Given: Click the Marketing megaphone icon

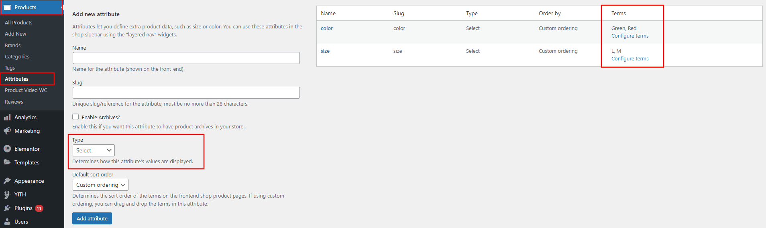Looking at the screenshot, I should pos(7,131).
